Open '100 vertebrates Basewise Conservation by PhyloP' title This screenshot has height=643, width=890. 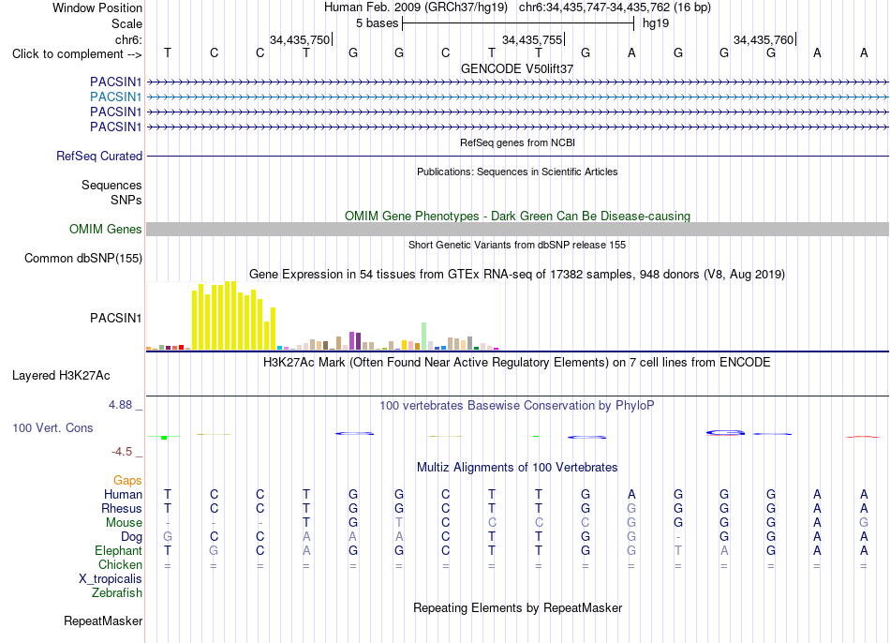(x=517, y=406)
